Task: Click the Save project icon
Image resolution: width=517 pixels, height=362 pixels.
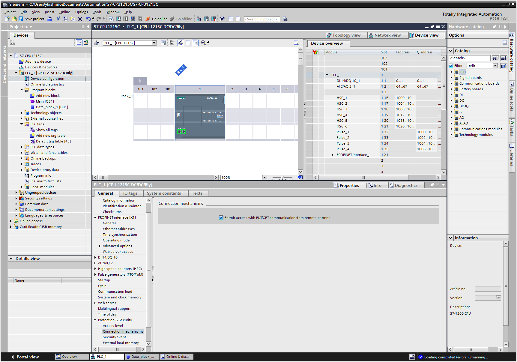Action: point(21,19)
